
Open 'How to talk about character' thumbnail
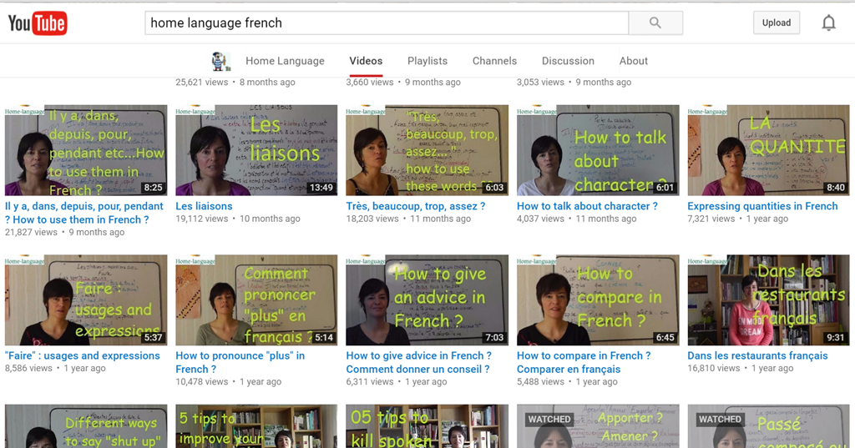tap(598, 150)
